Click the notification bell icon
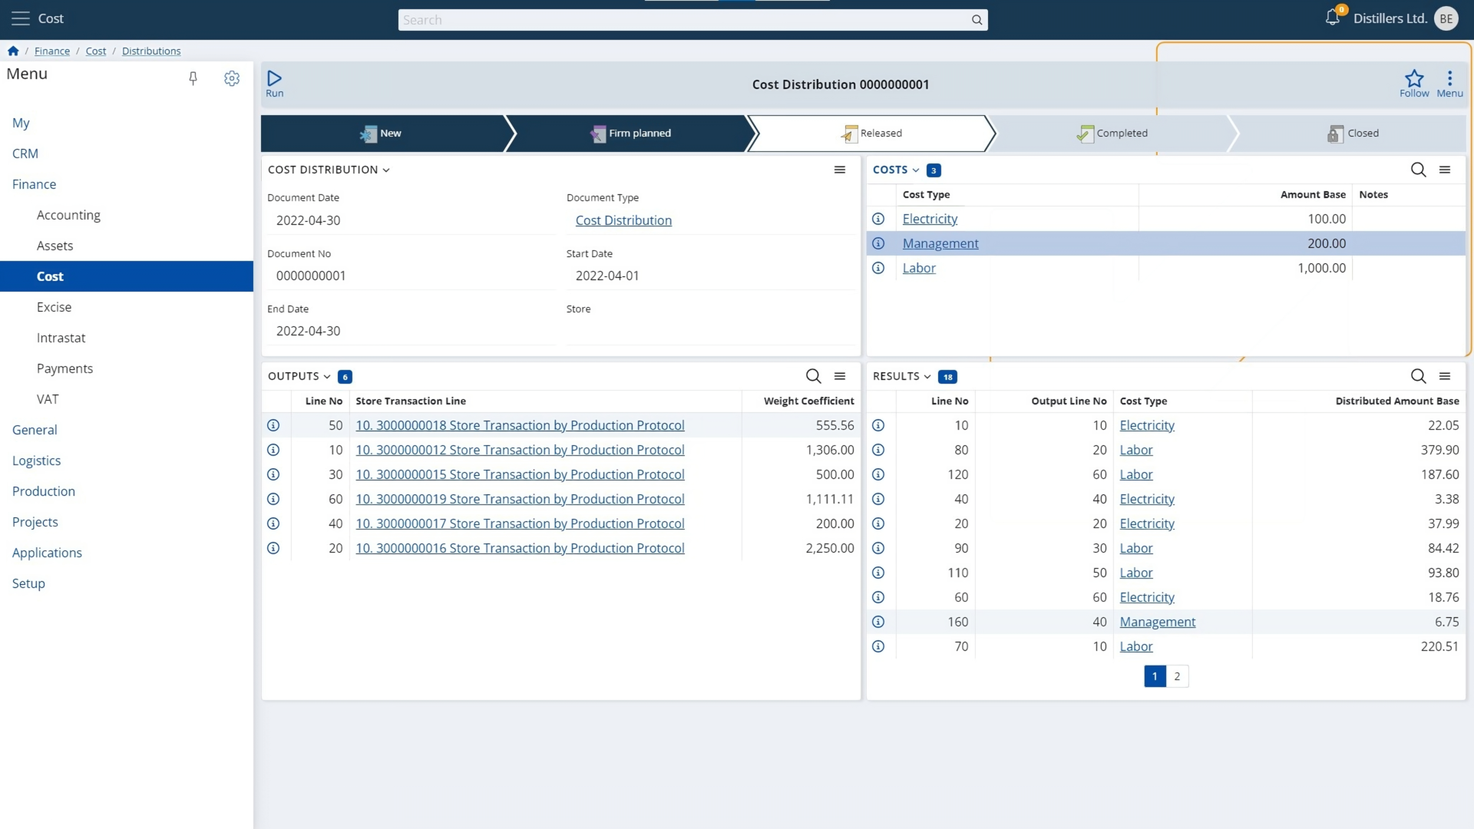1474x829 pixels. point(1332,18)
